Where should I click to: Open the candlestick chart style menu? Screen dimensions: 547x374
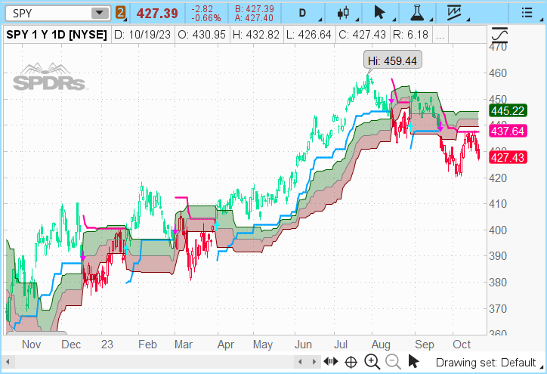point(343,14)
